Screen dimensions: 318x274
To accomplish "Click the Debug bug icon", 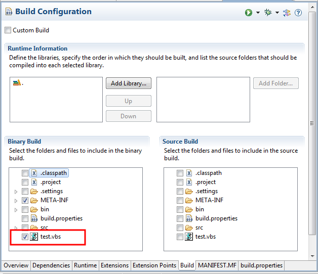I will [268, 13].
